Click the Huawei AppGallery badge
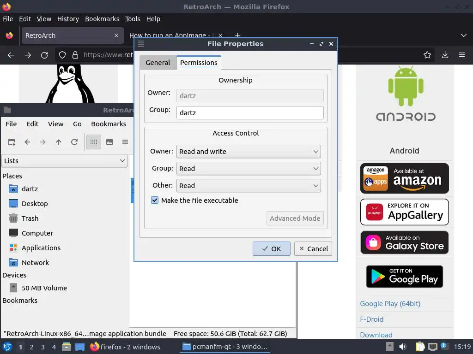This screenshot has height=354, width=473. [x=405, y=212]
